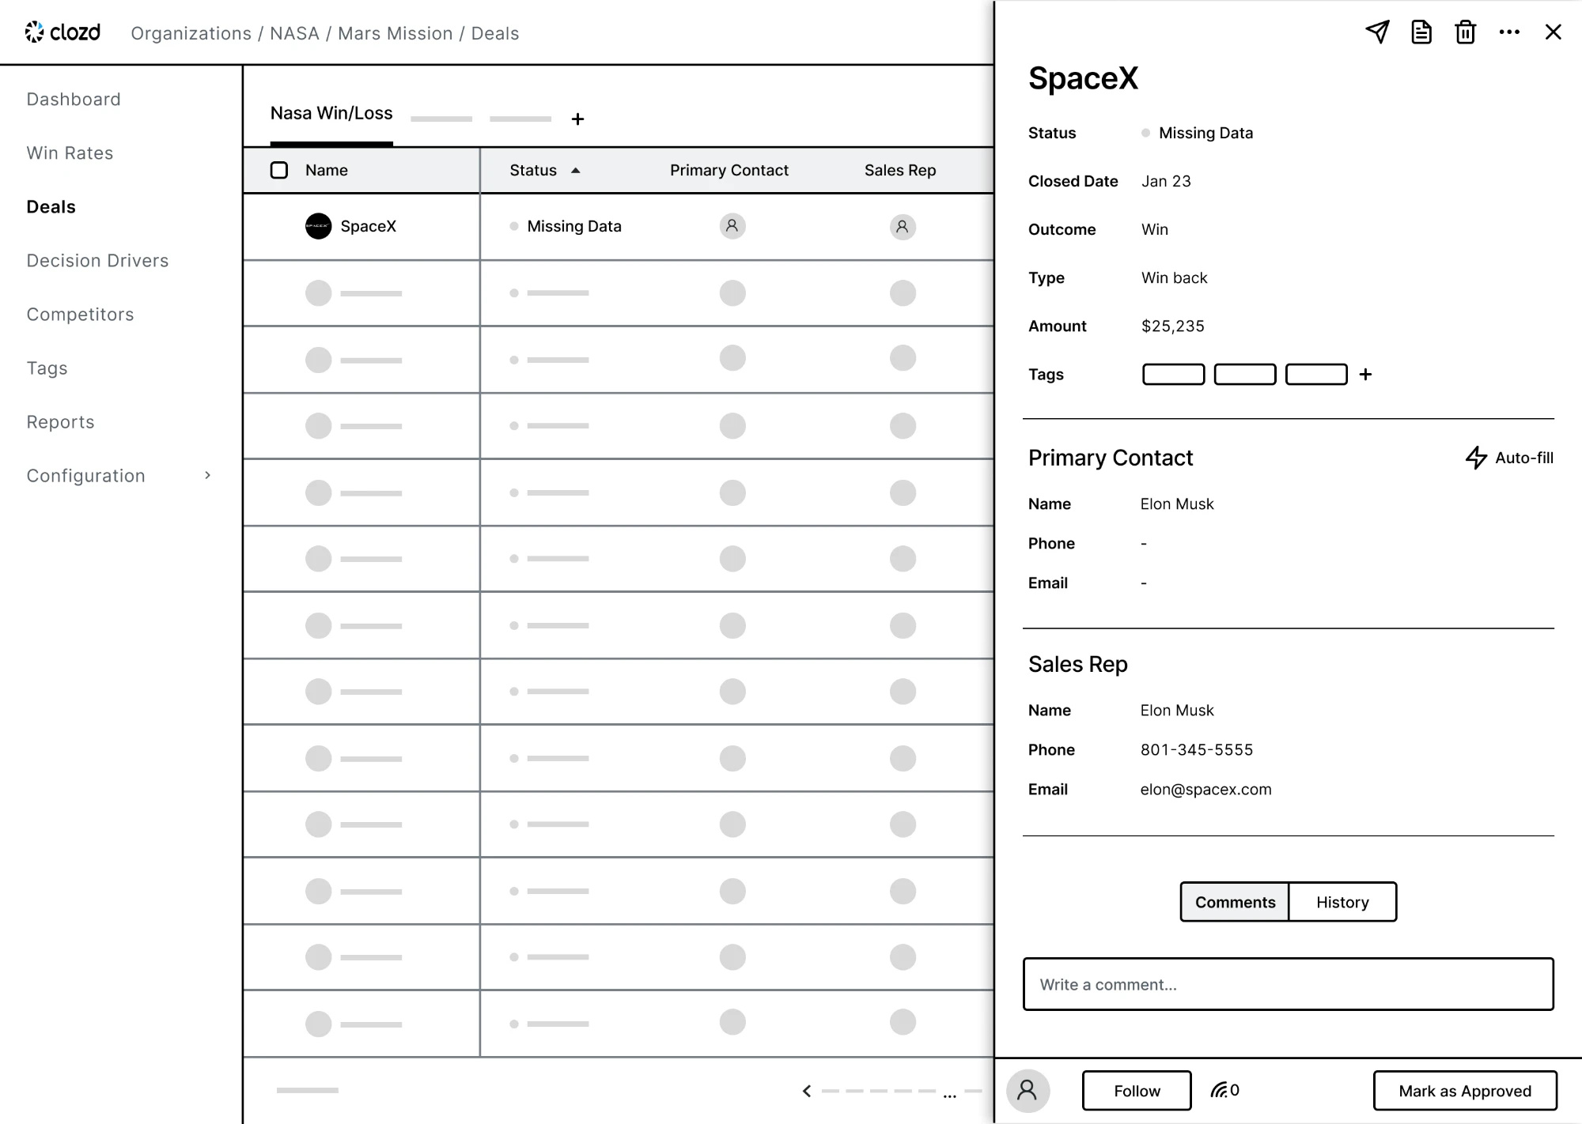Viewport: 1582px width, 1124px height.
Task: Open Win Rates in the sidebar
Action: [70, 153]
